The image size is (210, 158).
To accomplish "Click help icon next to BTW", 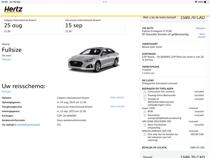I will [145, 112].
